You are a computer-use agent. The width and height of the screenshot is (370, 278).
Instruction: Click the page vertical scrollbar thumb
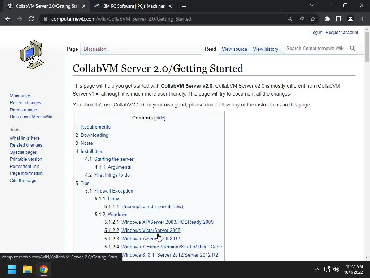pos(367,47)
